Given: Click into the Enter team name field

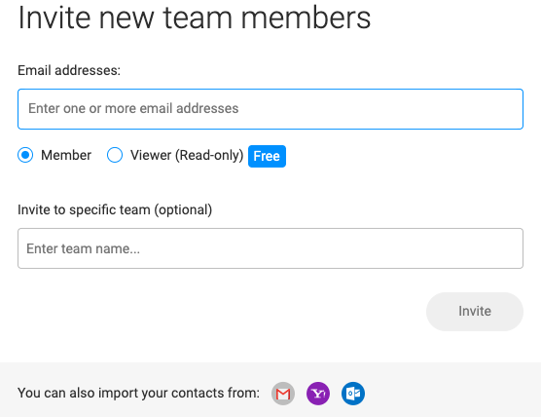Looking at the screenshot, I should click(x=270, y=248).
